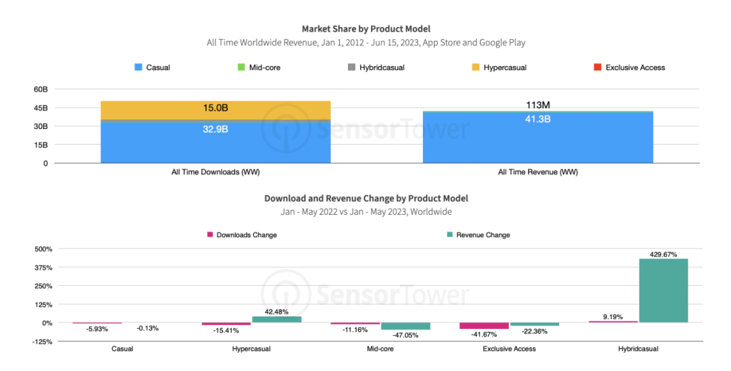Click the blue Casual legend swatch
The width and height of the screenshot is (731, 371).
click(x=138, y=67)
